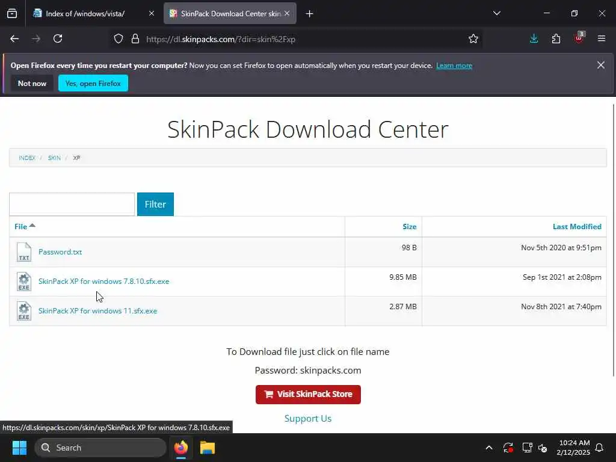Open muted volume tray icon
The height and width of the screenshot is (462, 616).
click(543, 448)
